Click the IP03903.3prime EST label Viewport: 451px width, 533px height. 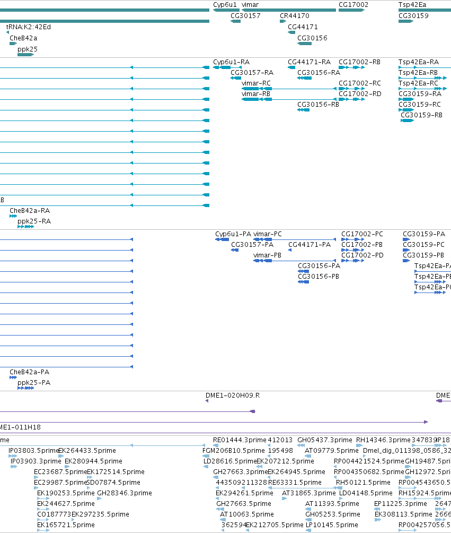click(36, 461)
